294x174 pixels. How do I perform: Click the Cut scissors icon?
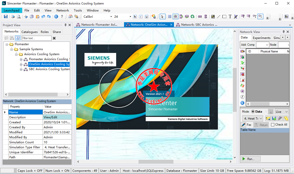(26, 16)
